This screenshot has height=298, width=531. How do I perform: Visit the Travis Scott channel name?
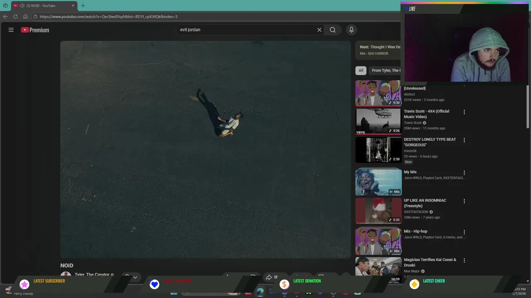coord(413,123)
